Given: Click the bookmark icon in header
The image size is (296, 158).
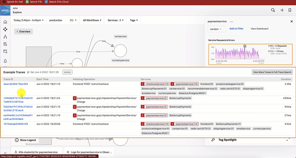Looking at the screenshot, I should tap(290, 10).
